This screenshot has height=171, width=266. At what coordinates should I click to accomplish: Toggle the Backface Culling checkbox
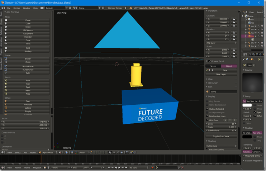click(x=207, y=149)
